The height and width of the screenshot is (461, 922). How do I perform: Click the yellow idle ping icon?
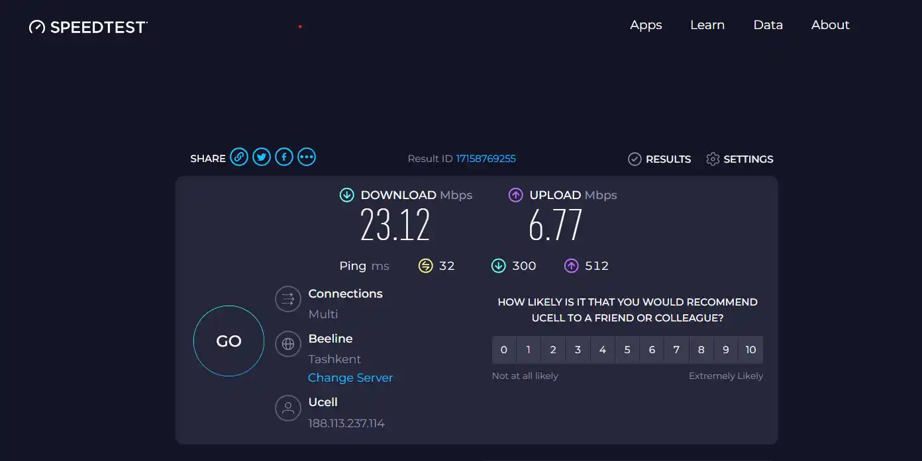(x=425, y=266)
